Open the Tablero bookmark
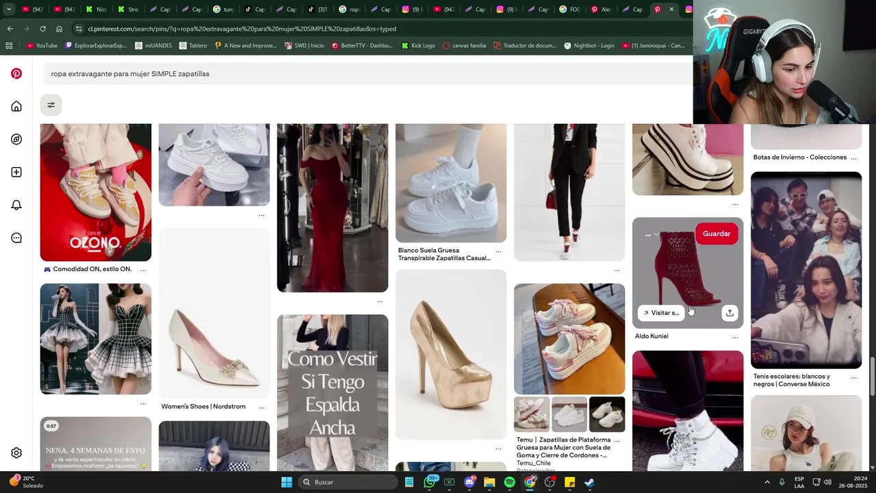Image resolution: width=876 pixels, height=493 pixels. point(193,46)
